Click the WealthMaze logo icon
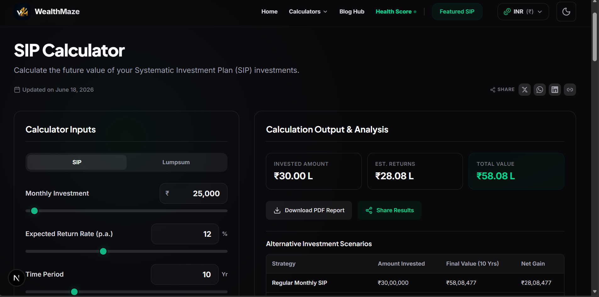The width and height of the screenshot is (599, 297). tap(22, 12)
